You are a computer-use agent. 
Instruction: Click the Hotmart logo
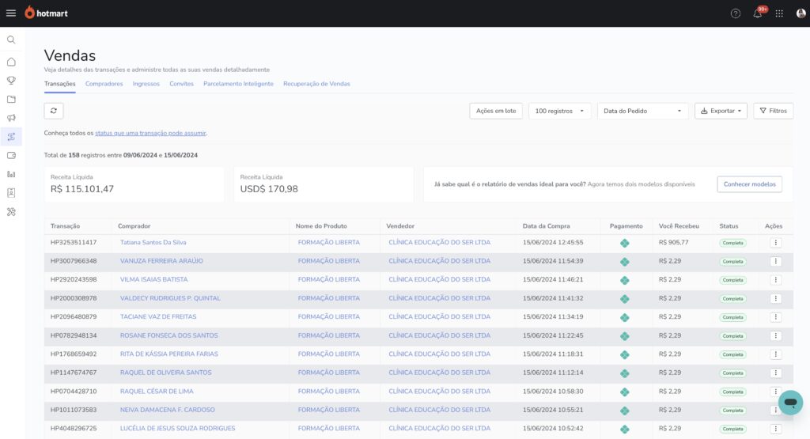pos(47,13)
